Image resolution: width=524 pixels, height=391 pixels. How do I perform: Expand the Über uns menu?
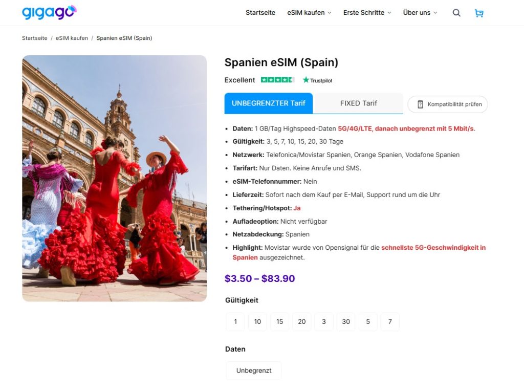pyautogui.click(x=420, y=13)
